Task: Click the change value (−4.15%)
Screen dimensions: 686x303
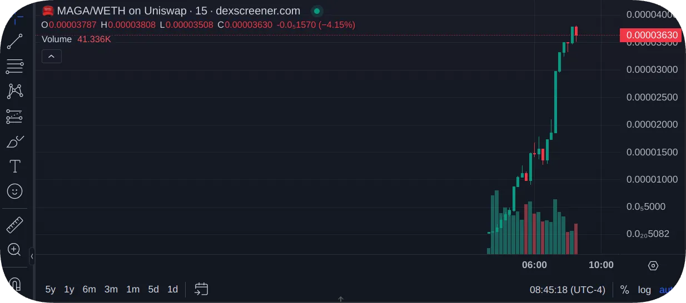Action: (336, 25)
